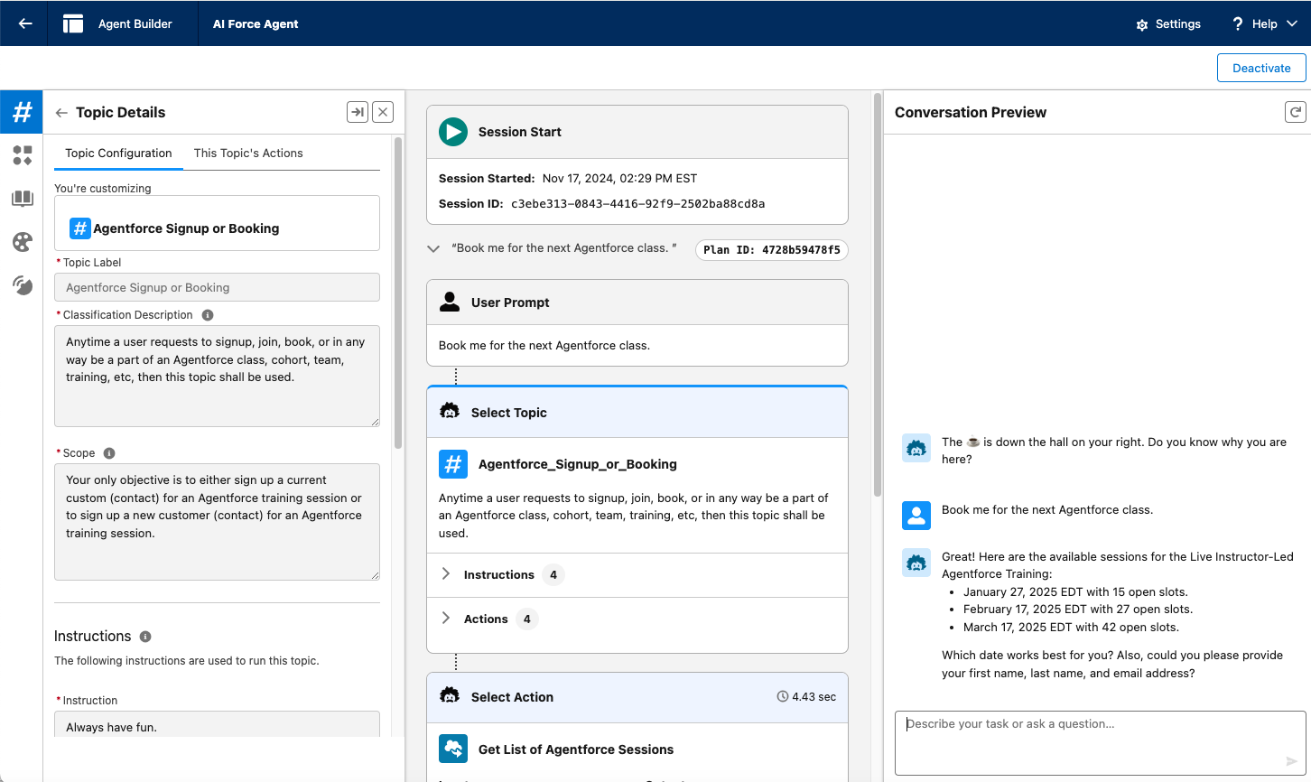Click Get List of Agentforce Sessions title

576,749
